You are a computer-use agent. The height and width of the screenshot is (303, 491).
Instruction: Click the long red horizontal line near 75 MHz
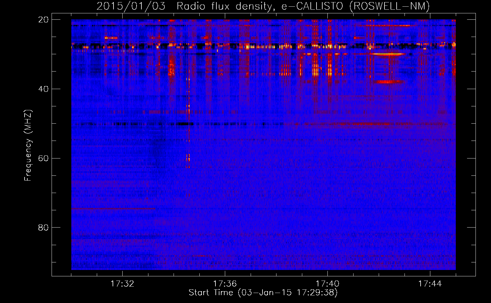pos(113,209)
